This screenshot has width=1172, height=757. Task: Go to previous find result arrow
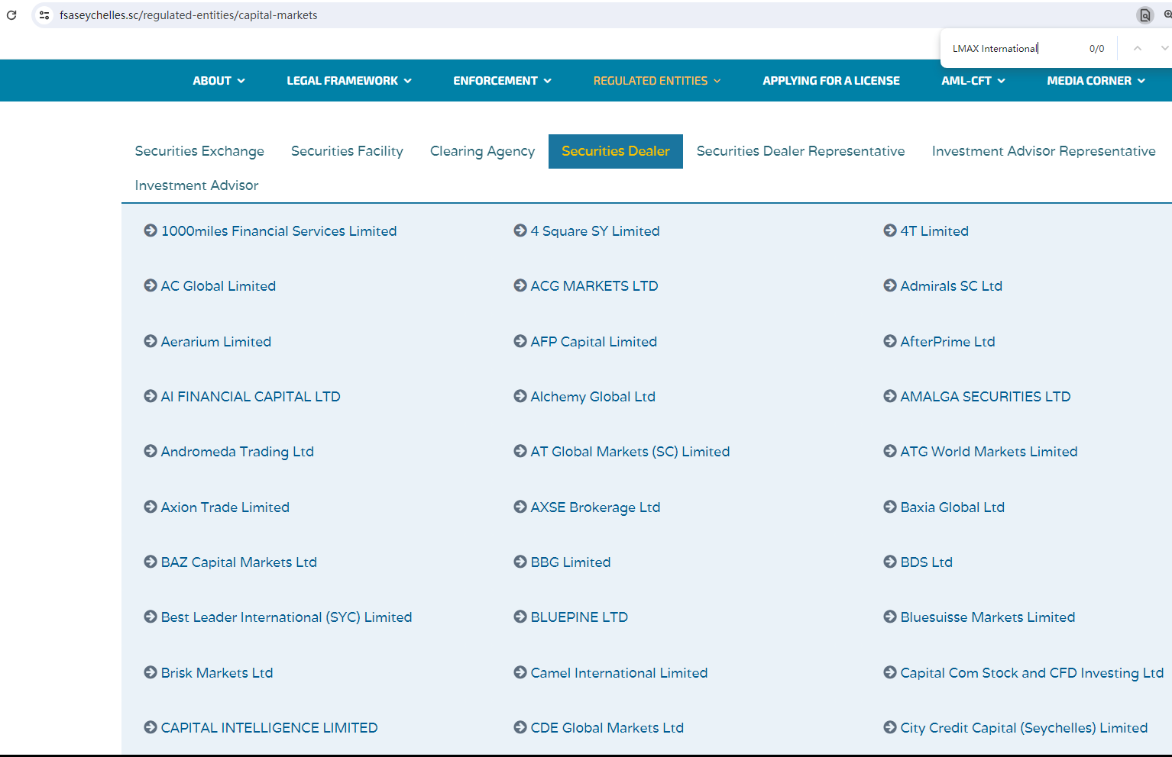pos(1137,48)
